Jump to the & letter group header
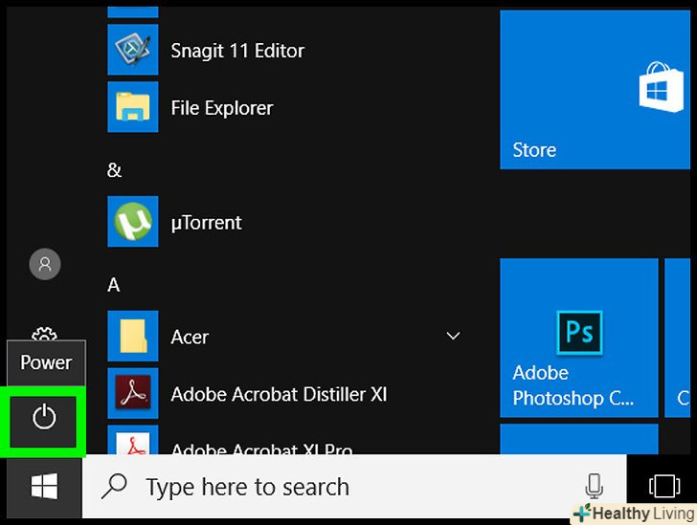The width and height of the screenshot is (697, 525). click(x=114, y=169)
